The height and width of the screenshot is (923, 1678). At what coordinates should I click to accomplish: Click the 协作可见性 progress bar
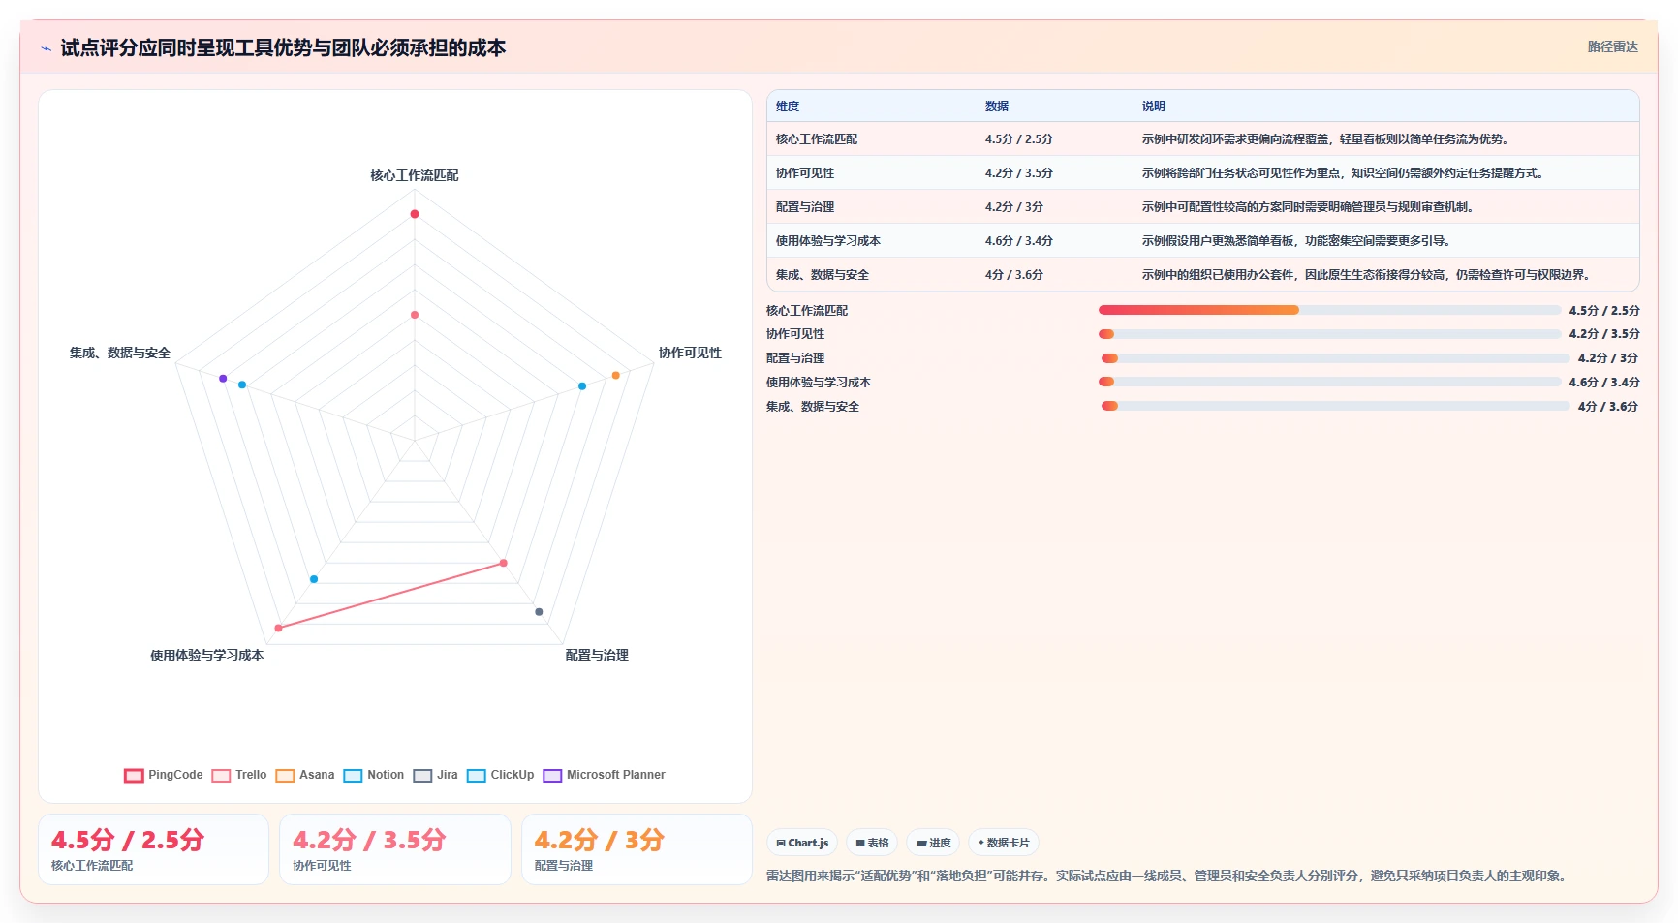click(x=1329, y=334)
